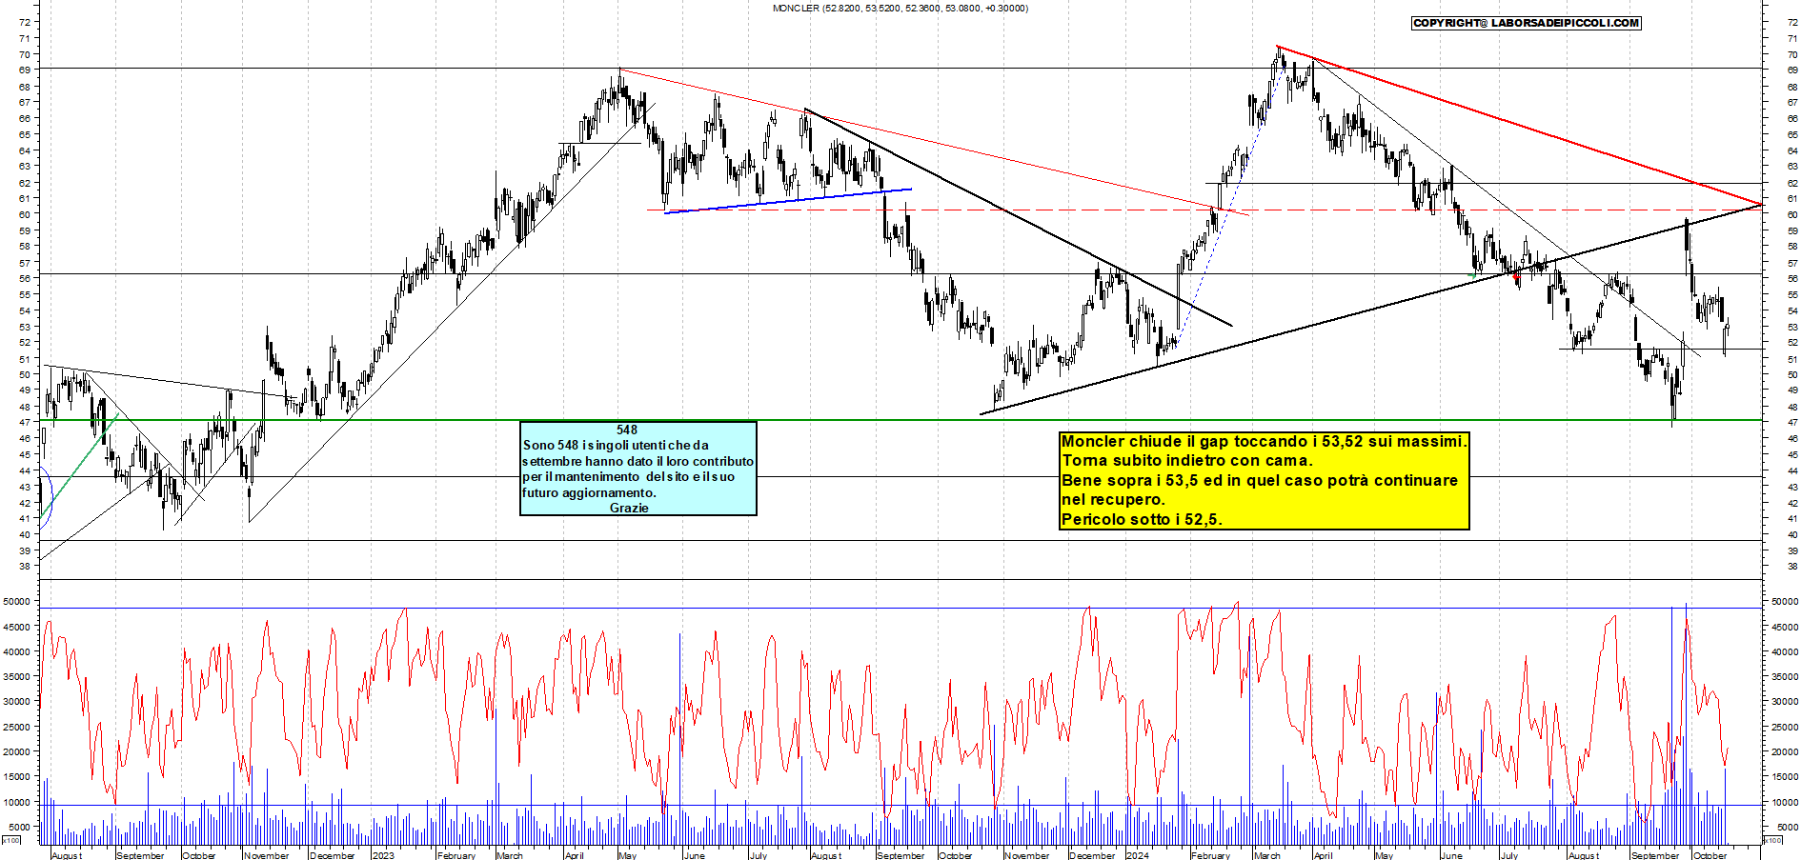Click '72' on the left price axis
1801x860 pixels.
click(25, 22)
